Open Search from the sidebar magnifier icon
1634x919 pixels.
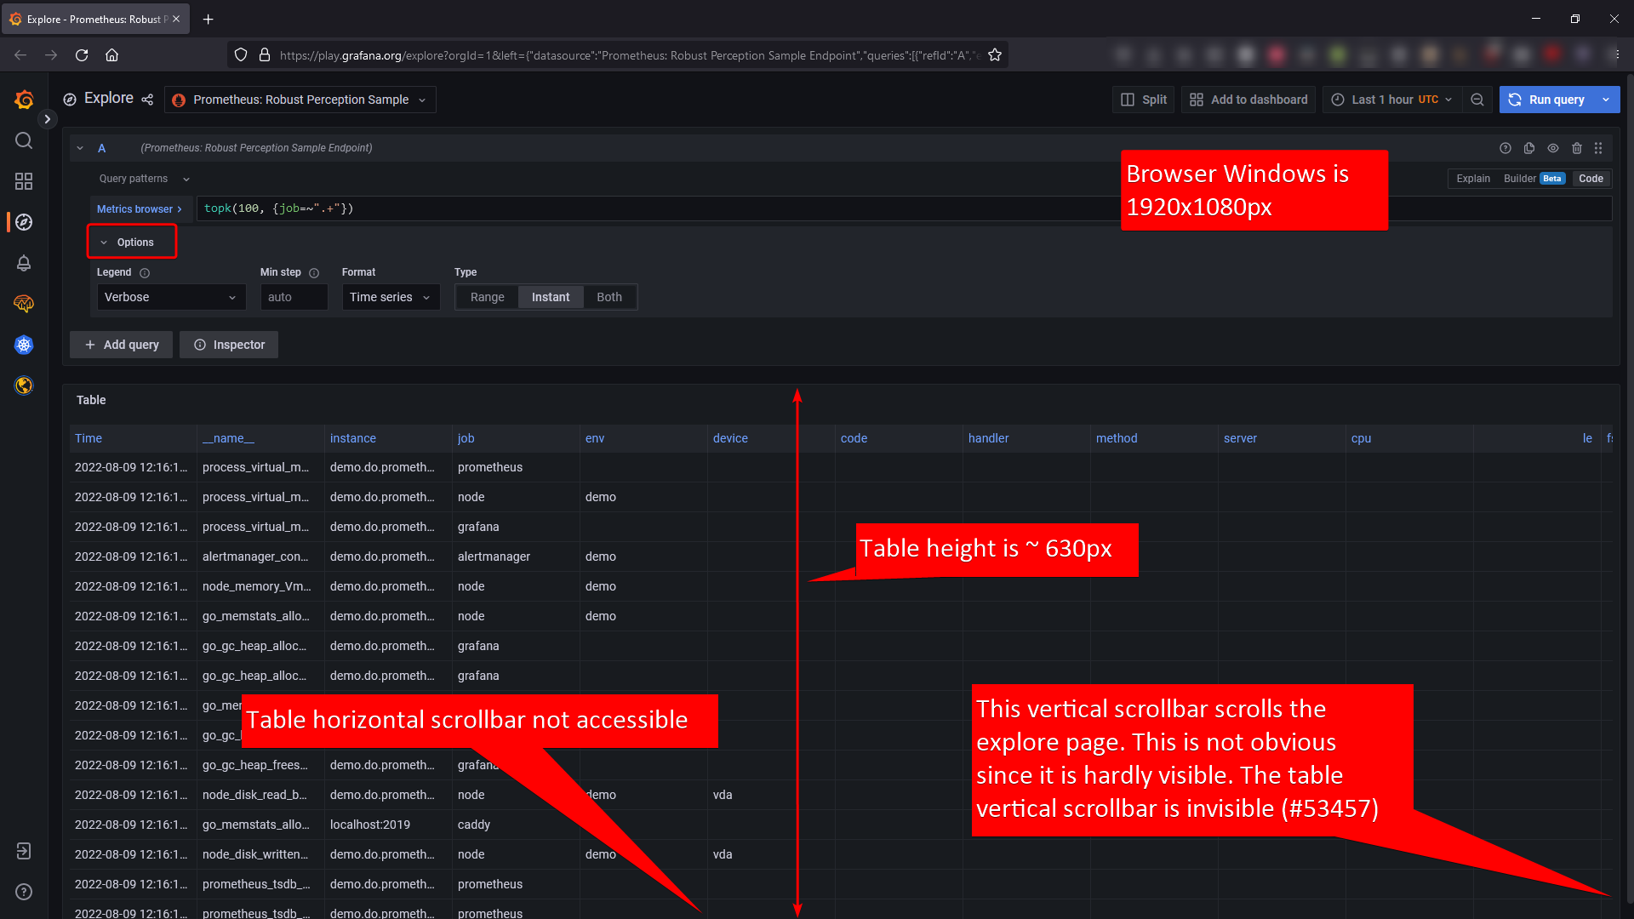(x=23, y=140)
